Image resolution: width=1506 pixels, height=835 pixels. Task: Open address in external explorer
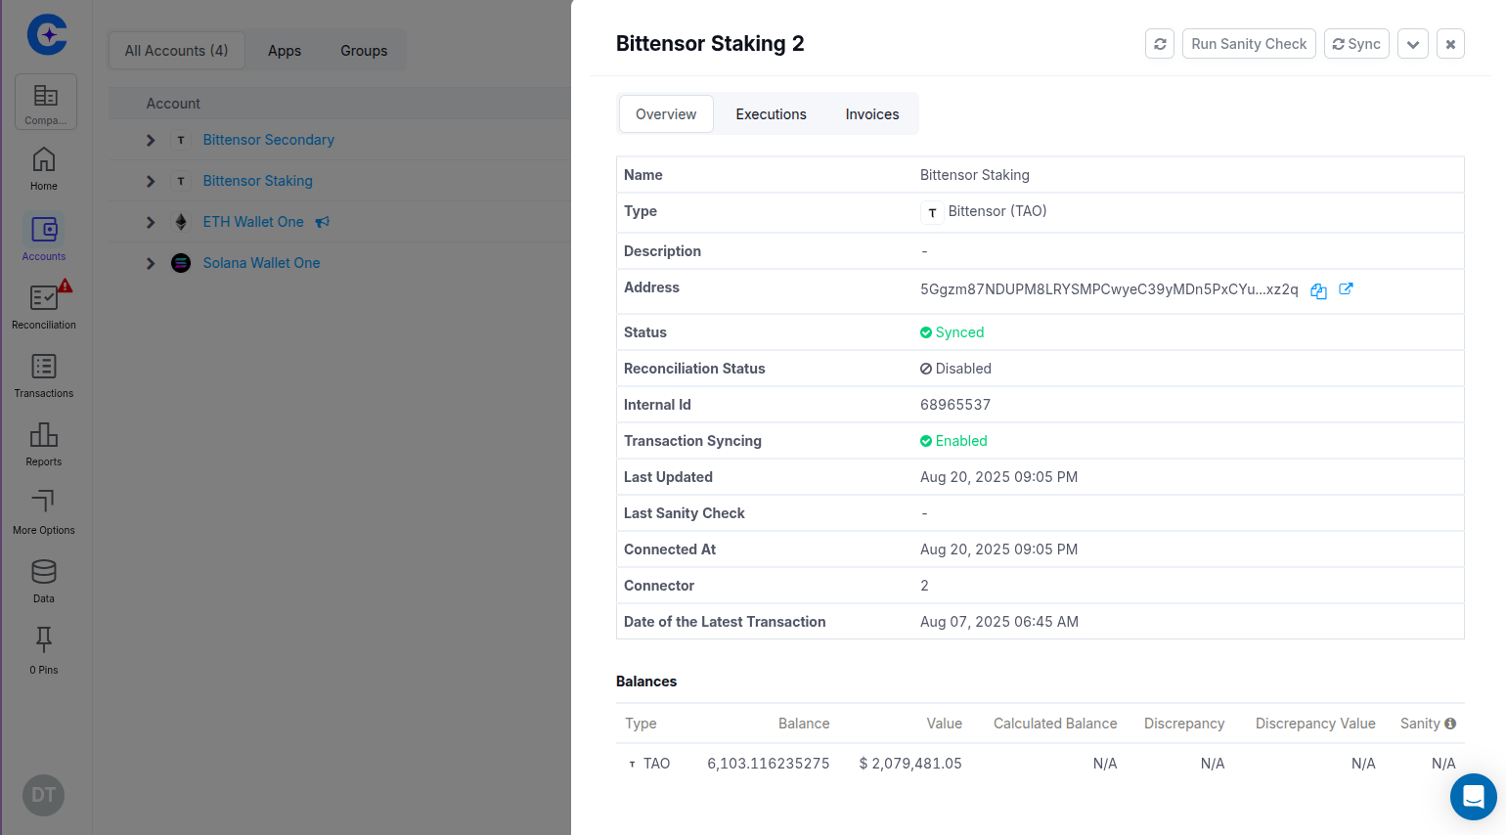pos(1346,288)
